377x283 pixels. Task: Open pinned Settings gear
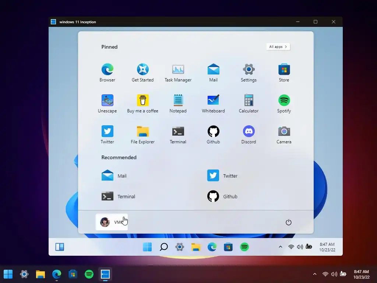pyautogui.click(x=249, y=73)
